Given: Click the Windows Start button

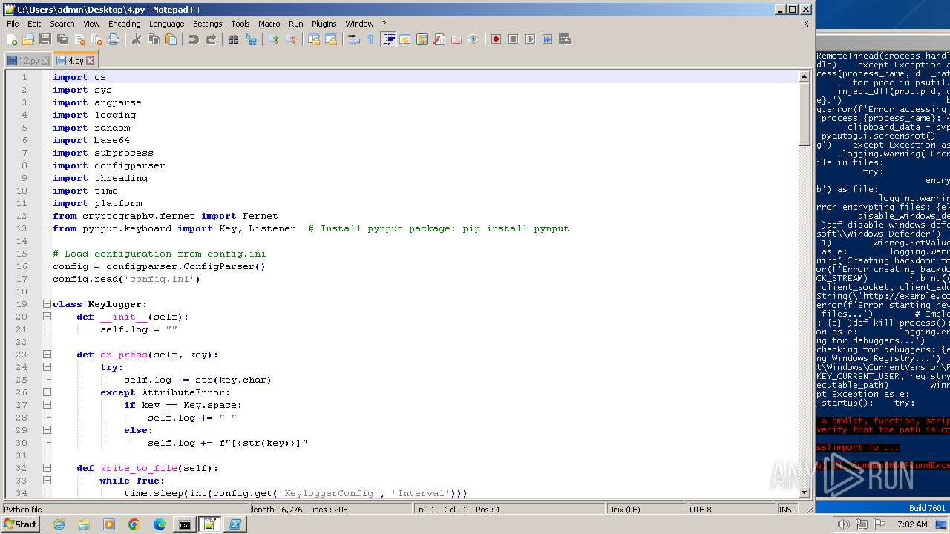Looking at the screenshot, I should [x=21, y=524].
